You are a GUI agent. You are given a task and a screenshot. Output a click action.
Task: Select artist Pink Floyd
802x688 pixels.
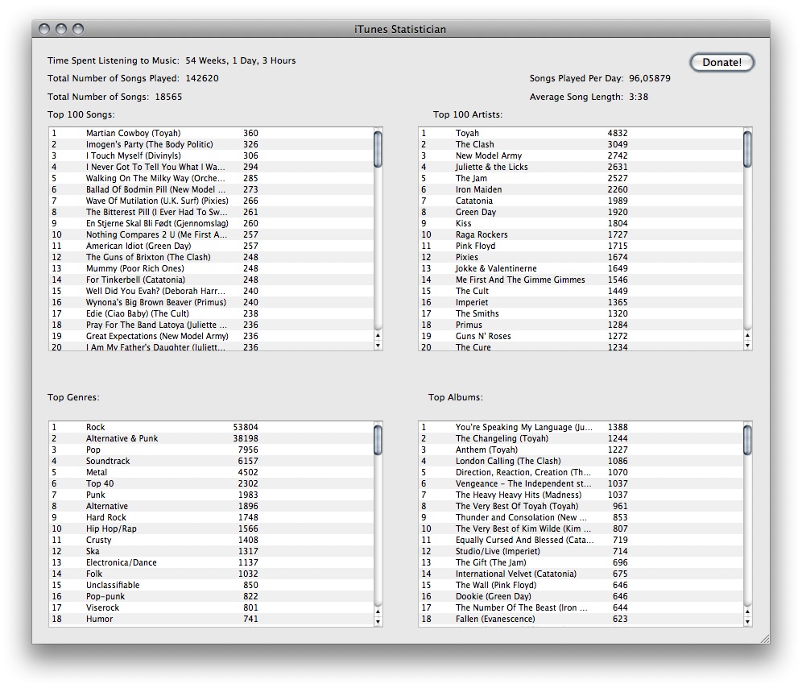pos(581,246)
